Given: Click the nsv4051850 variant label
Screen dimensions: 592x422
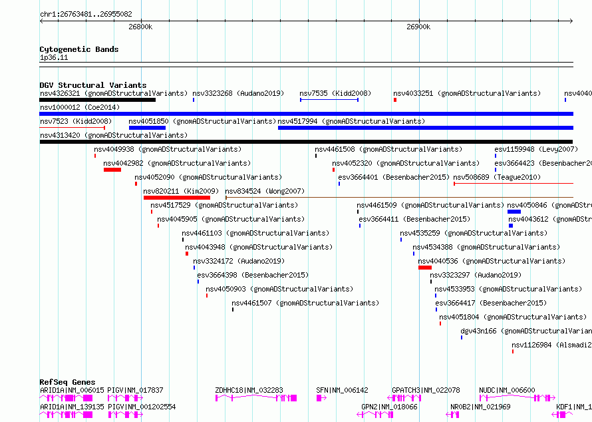Looking at the screenshot, I should coord(202,121).
